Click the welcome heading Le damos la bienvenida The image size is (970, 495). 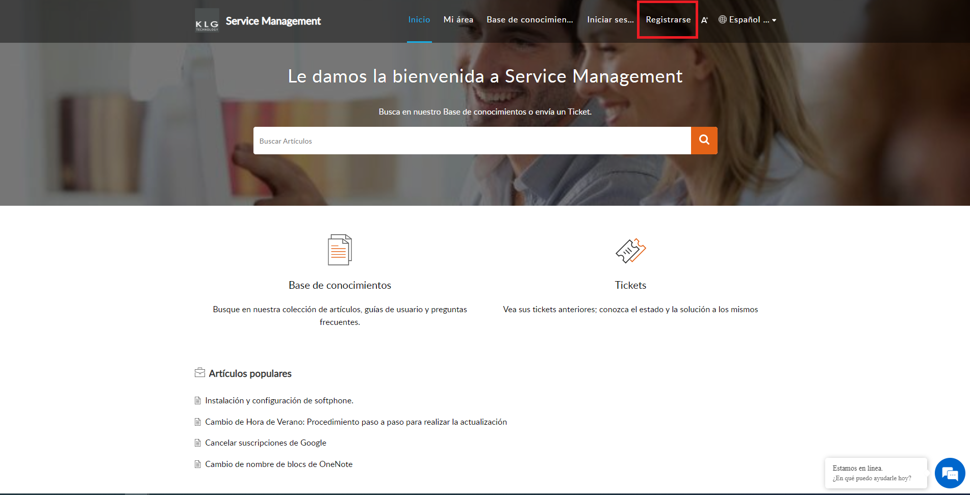click(x=485, y=76)
